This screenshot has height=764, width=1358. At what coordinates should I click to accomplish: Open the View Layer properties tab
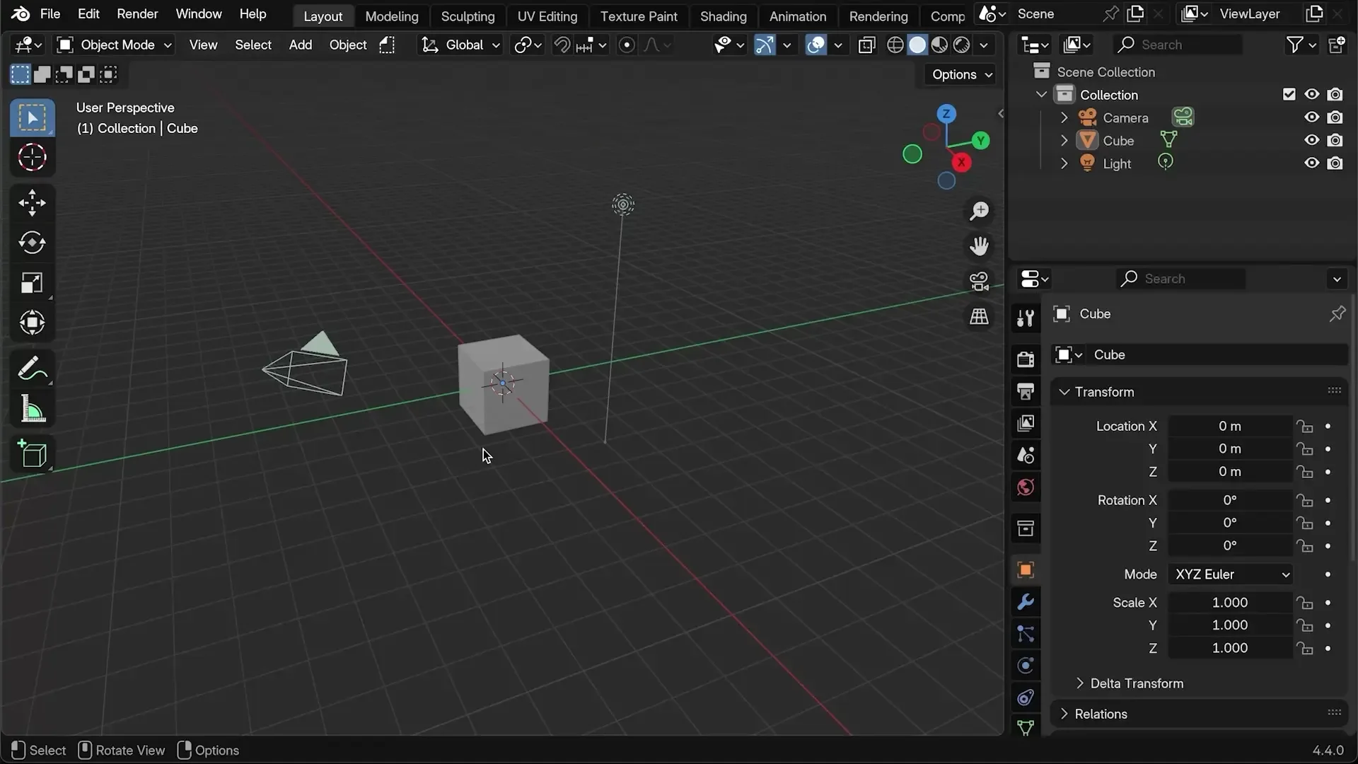(x=1026, y=423)
